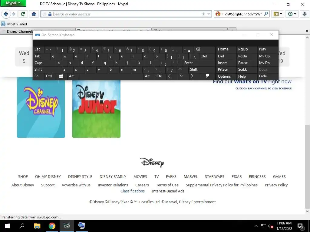Click the page vertical scrollbar thumb
The image size is (310, 232).
pyautogui.click(x=307, y=166)
